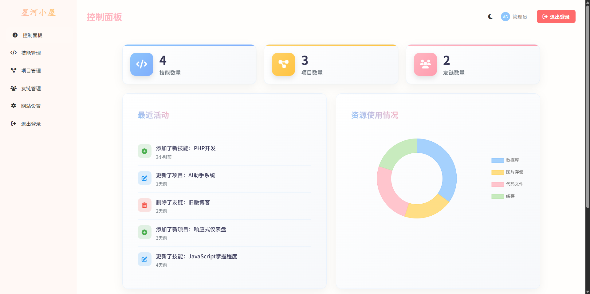Click the green add icon beside PHP开发 activity

point(144,151)
